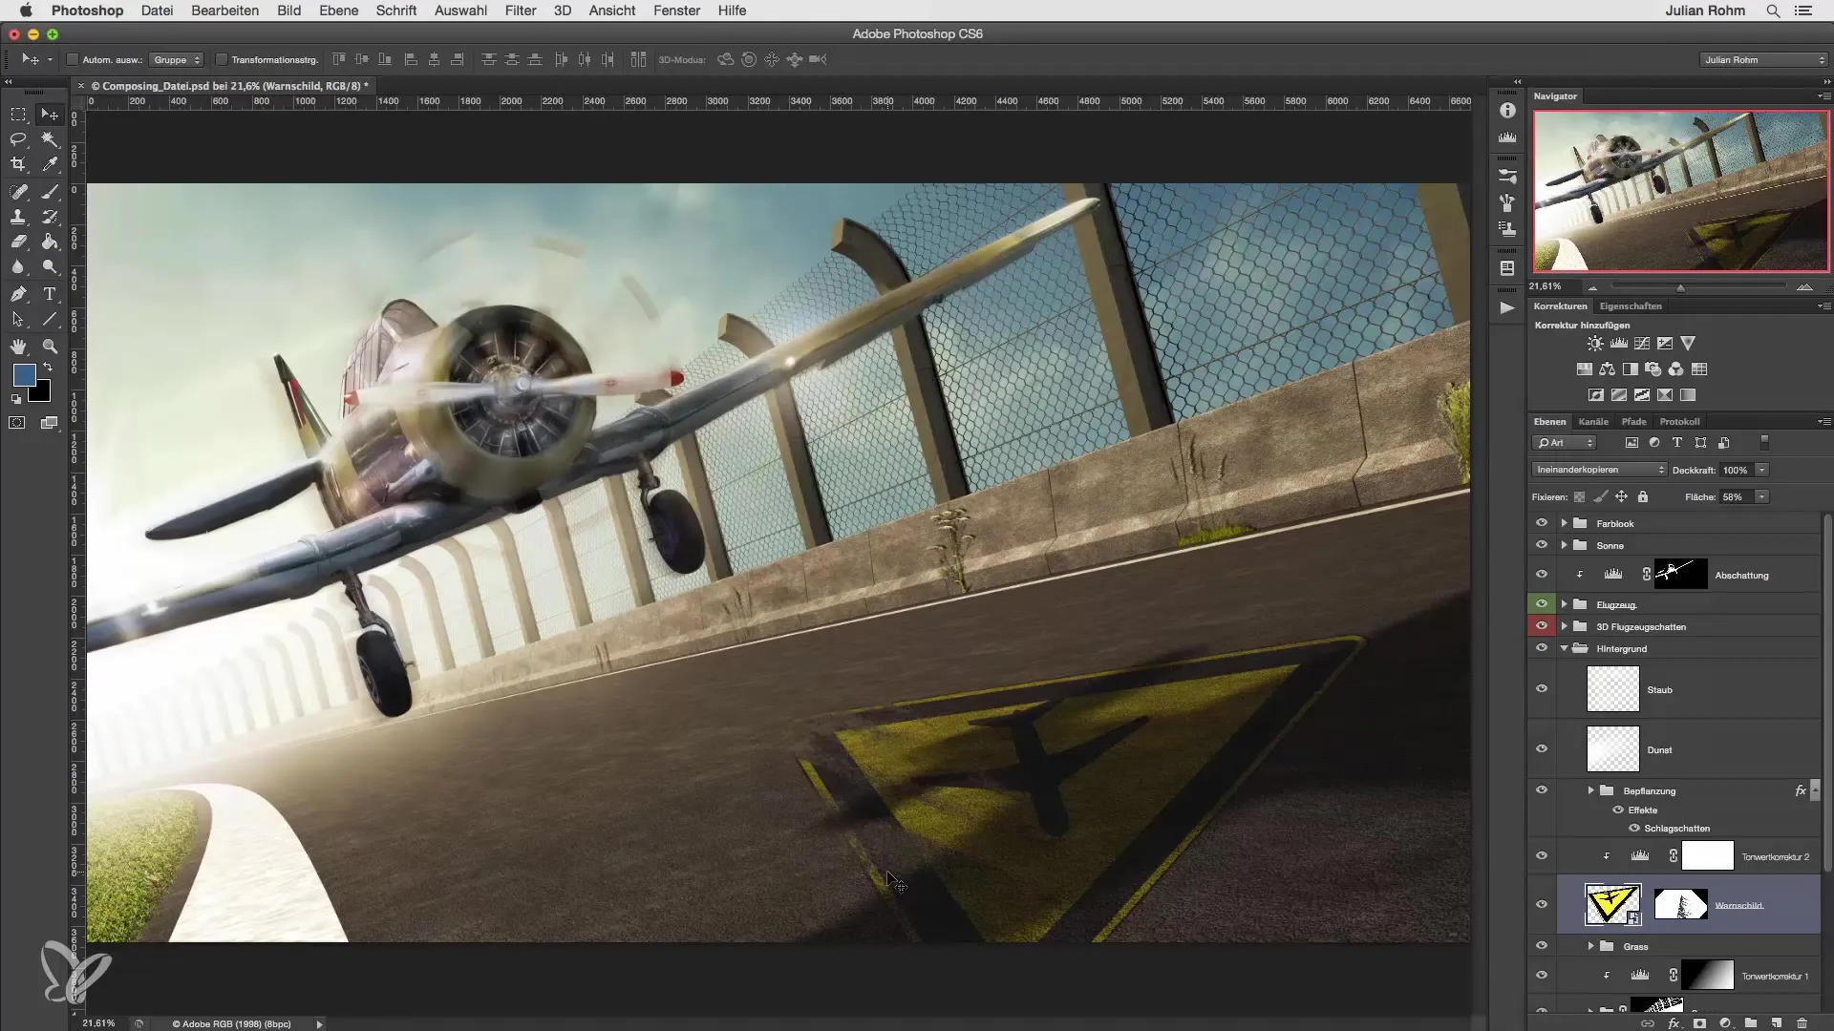Collapse the Hintergrund group
1834x1031 pixels.
pyautogui.click(x=1564, y=649)
